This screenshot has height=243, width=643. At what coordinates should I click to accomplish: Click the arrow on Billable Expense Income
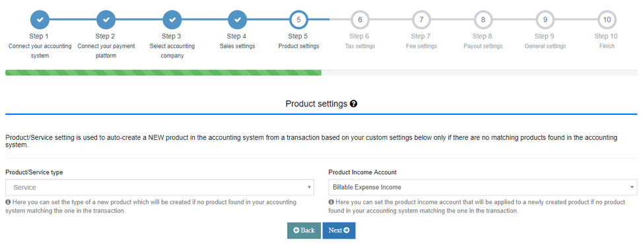coord(632,188)
